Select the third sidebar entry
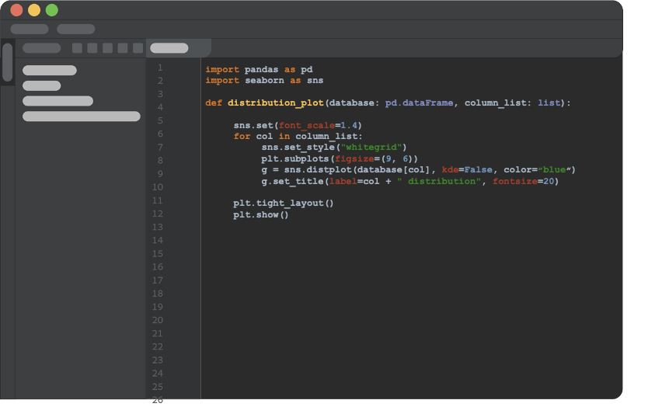 [57, 101]
